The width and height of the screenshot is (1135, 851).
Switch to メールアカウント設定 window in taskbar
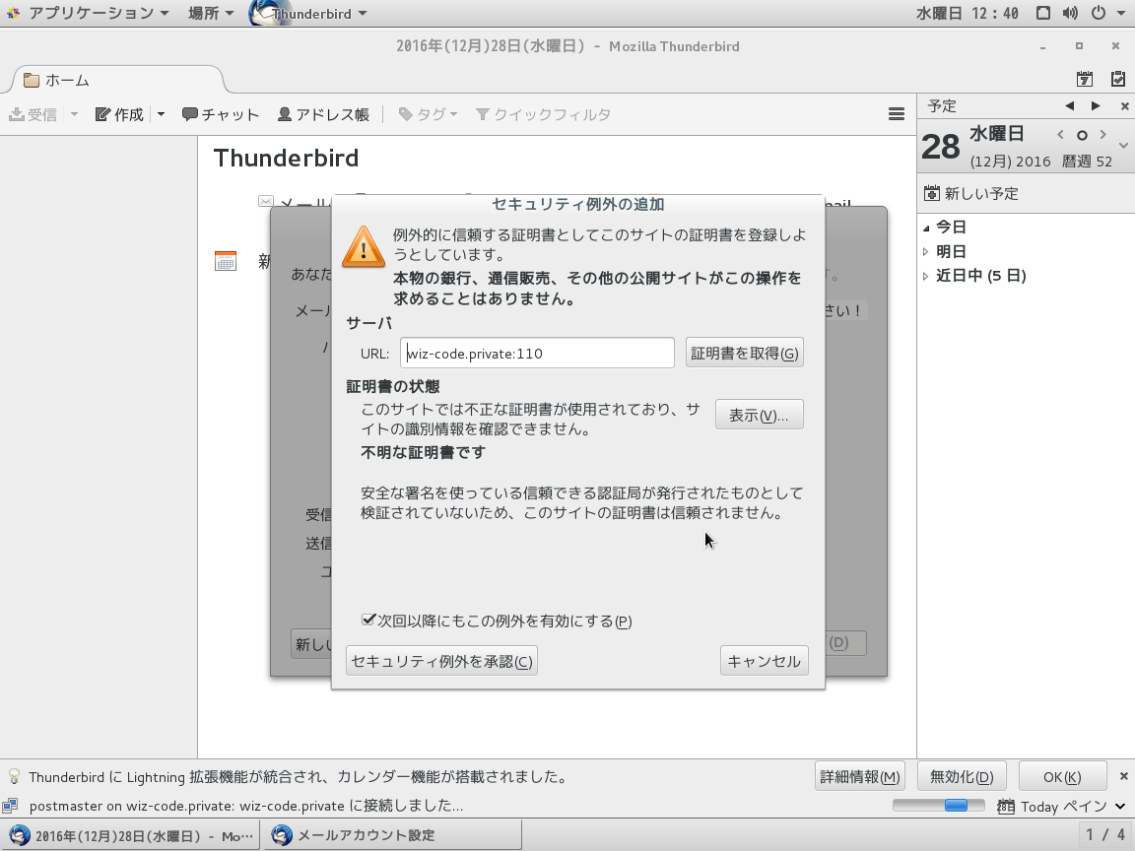391,836
